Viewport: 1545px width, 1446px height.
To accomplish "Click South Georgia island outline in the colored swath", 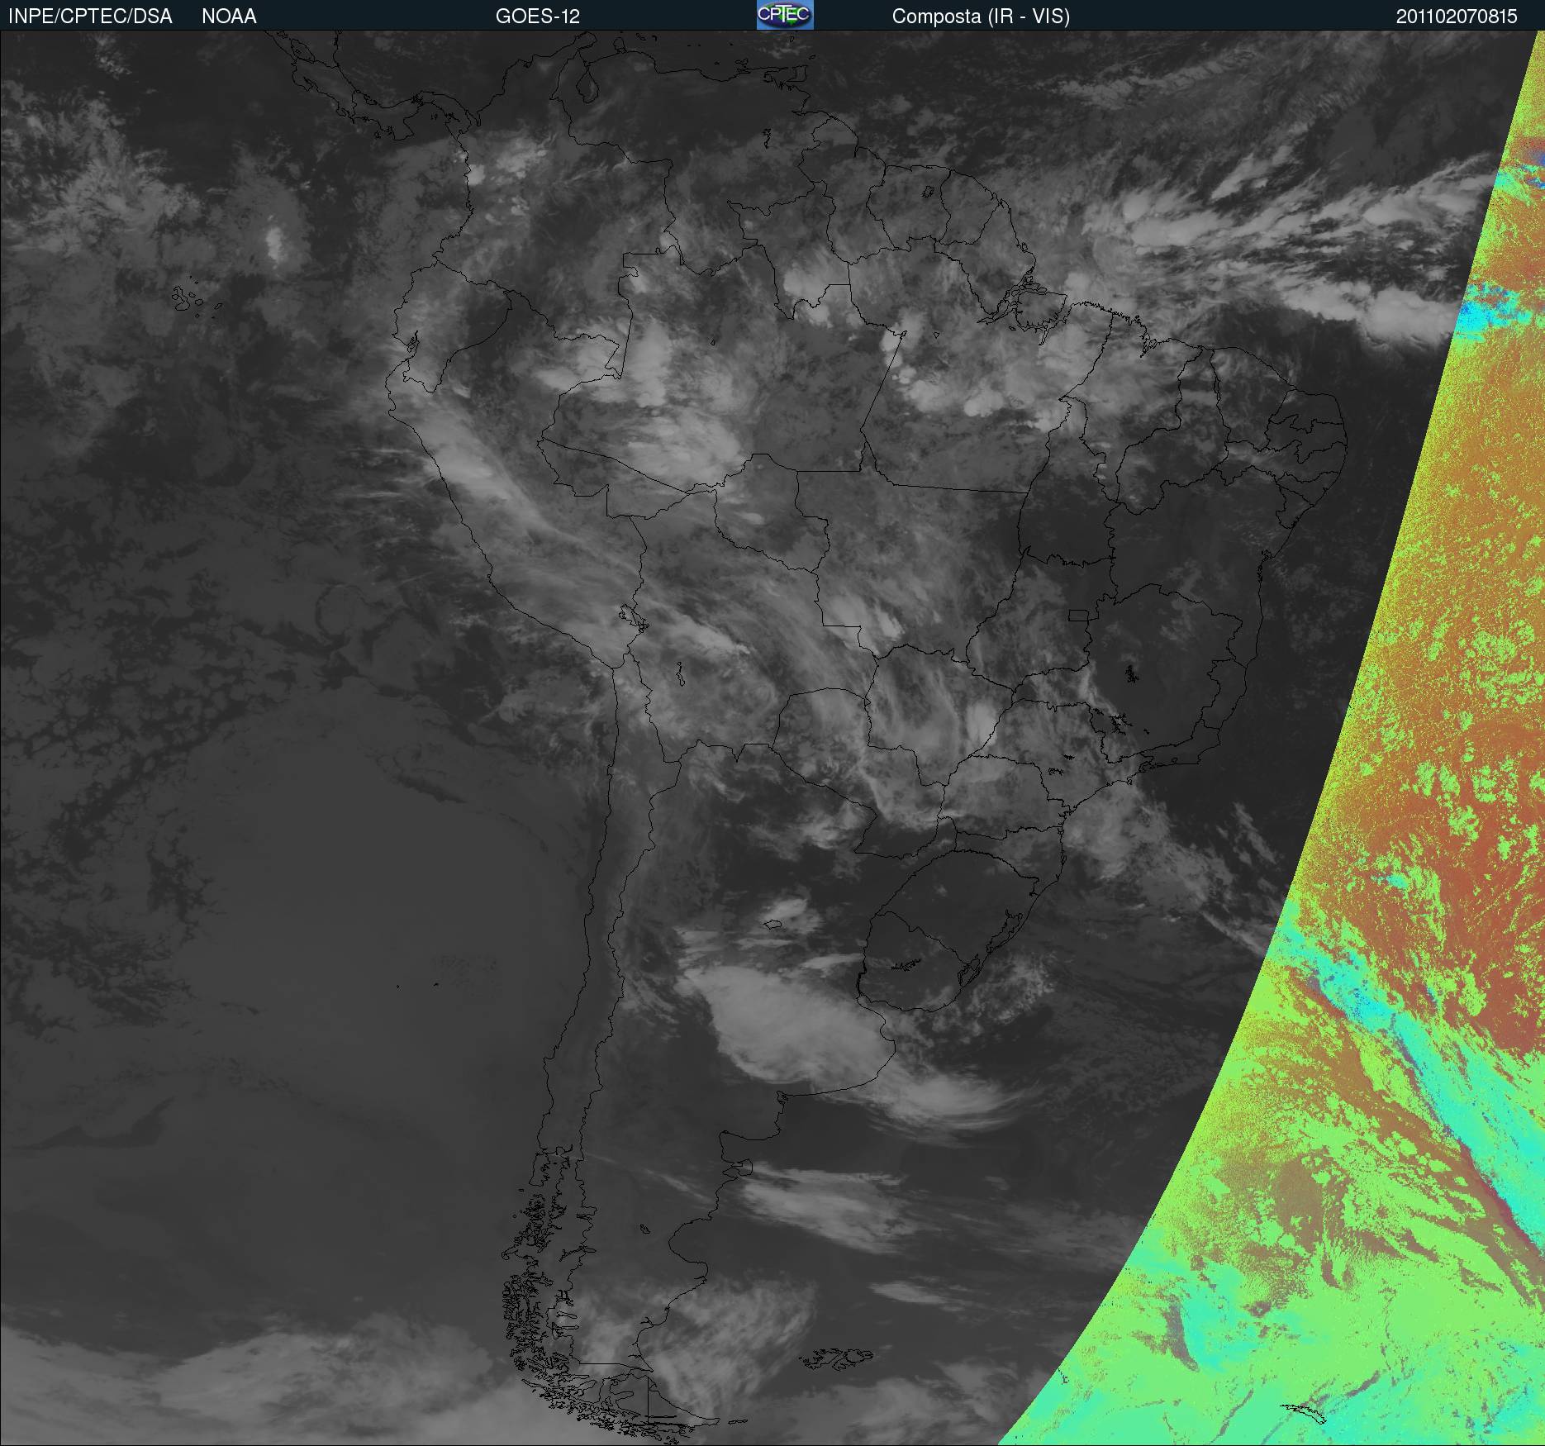I will [1305, 1411].
